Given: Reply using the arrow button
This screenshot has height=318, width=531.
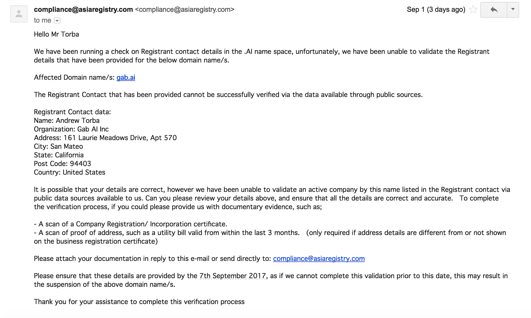Looking at the screenshot, I should [x=493, y=10].
